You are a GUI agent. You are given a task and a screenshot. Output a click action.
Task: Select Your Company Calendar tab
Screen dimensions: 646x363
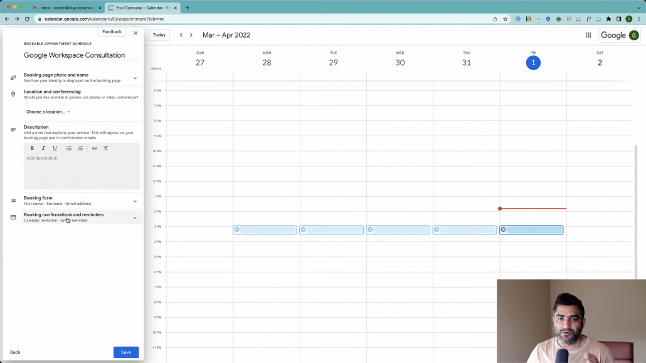point(142,8)
